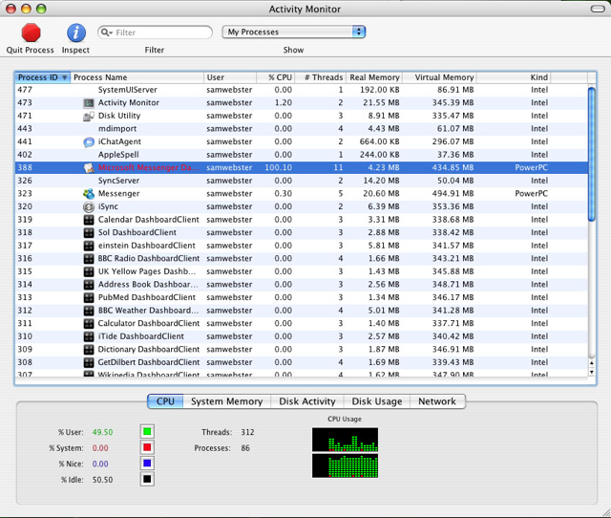This screenshot has width=611, height=518.
Task: Click the Dictionary DashboardClient icon
Action: tap(89, 350)
